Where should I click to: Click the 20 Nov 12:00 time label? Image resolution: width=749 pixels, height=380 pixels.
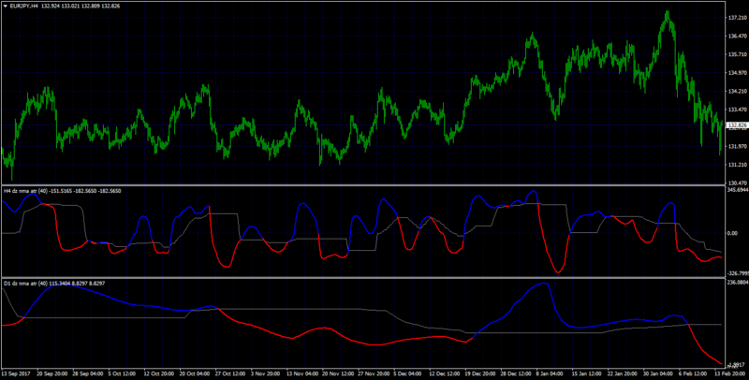pyautogui.click(x=337, y=373)
